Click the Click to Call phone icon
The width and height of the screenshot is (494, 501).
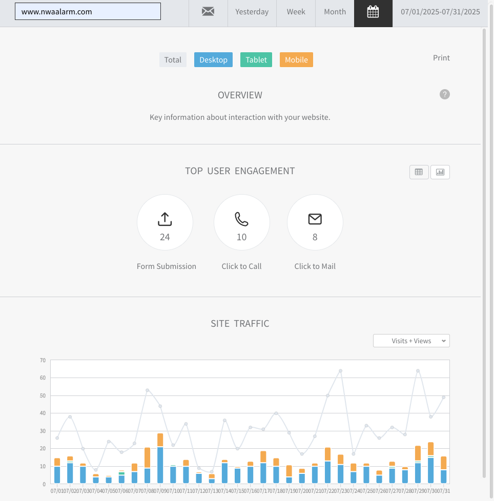click(241, 219)
